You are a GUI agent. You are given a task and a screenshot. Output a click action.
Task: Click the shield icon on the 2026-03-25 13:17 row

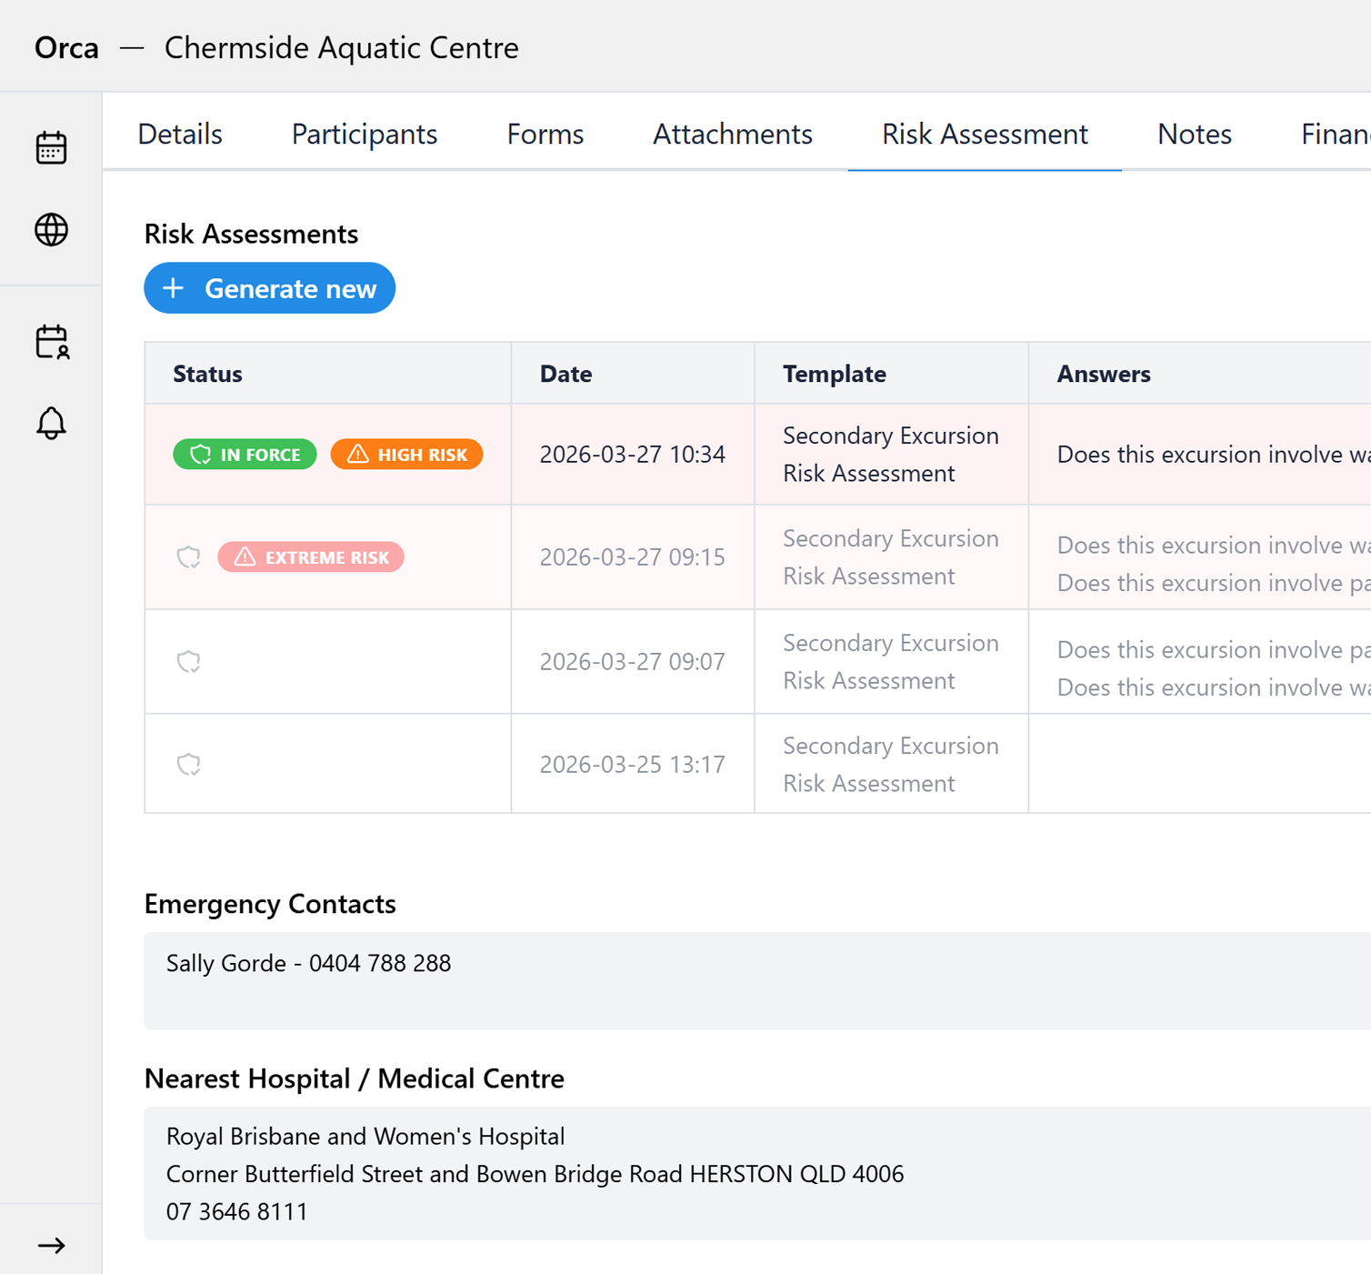tap(188, 764)
